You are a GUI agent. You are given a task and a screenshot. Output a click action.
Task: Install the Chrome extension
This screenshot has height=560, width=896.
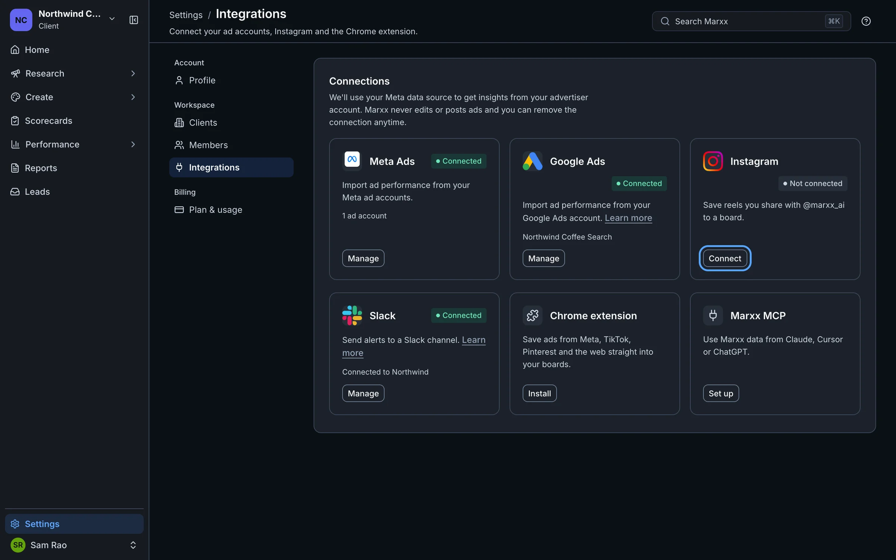(x=539, y=393)
